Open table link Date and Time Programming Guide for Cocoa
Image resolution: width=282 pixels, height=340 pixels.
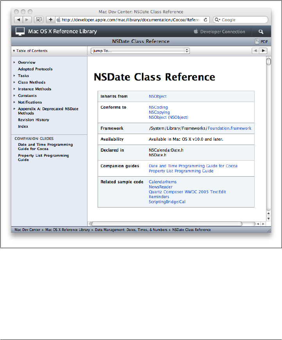(x=193, y=166)
